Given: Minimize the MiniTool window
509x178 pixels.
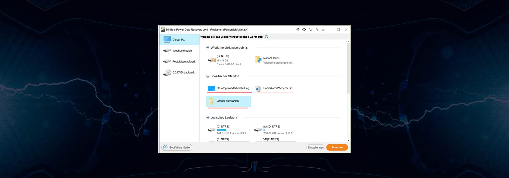Looking at the screenshot, I should point(330,30).
